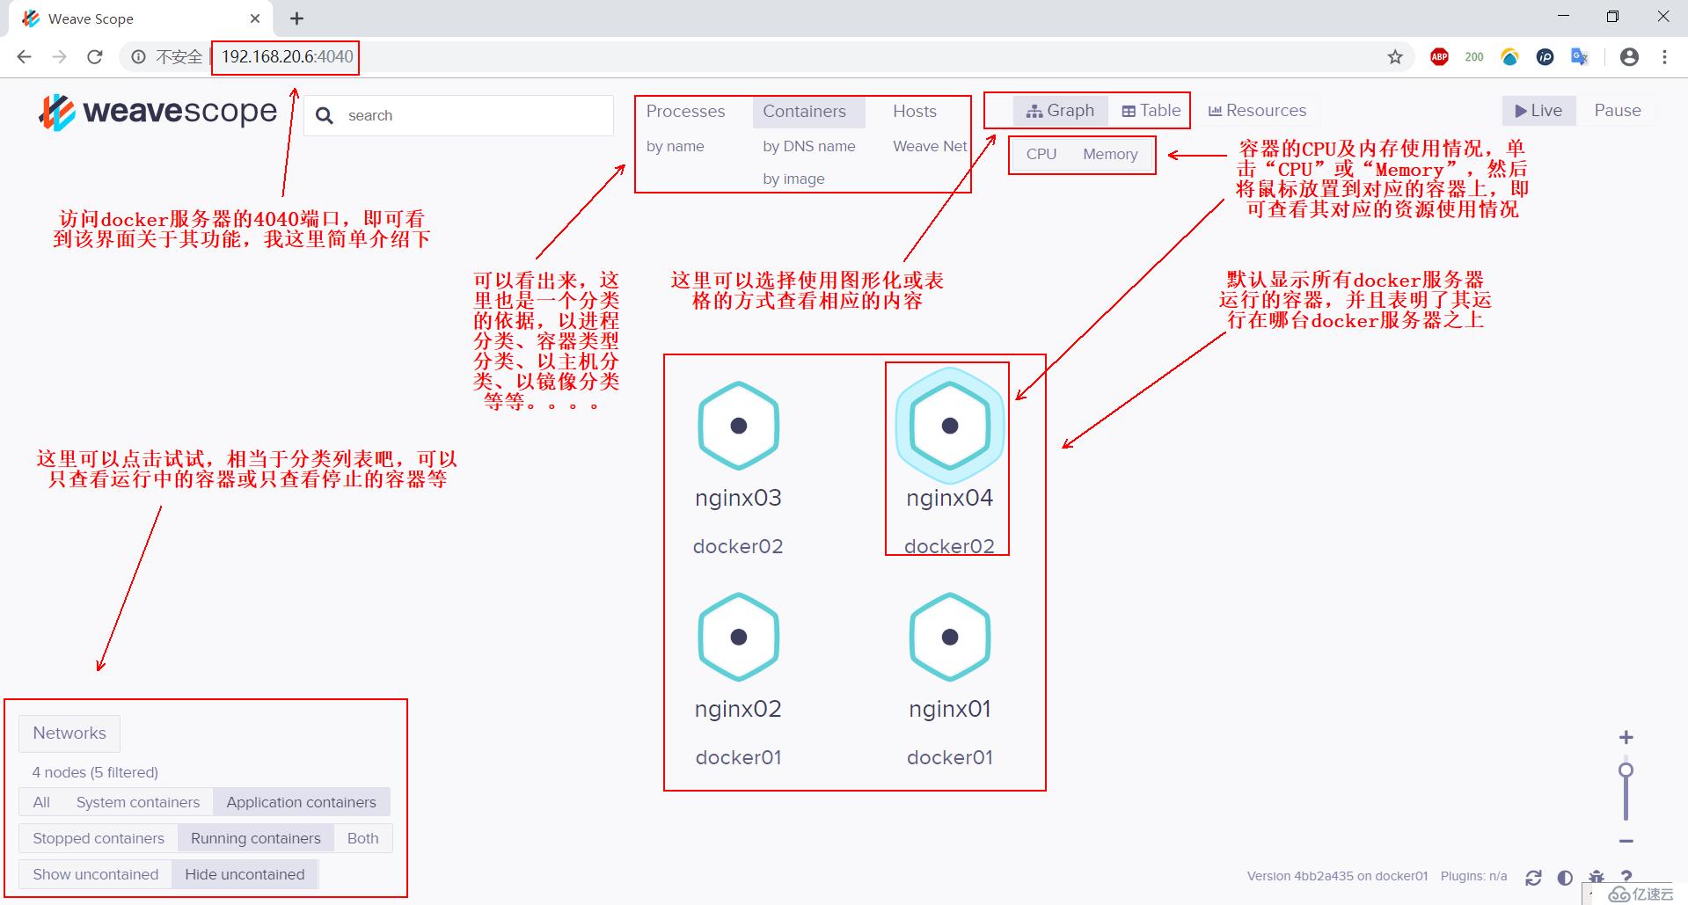The width and height of the screenshot is (1688, 905).
Task: Open the Chrome profile avatar
Action: (1629, 57)
